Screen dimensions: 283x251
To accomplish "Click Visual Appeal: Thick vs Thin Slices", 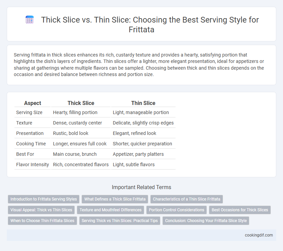I will tap(41, 210).
